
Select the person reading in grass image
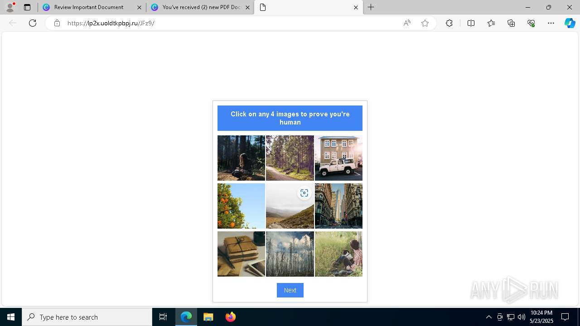tap(338, 254)
